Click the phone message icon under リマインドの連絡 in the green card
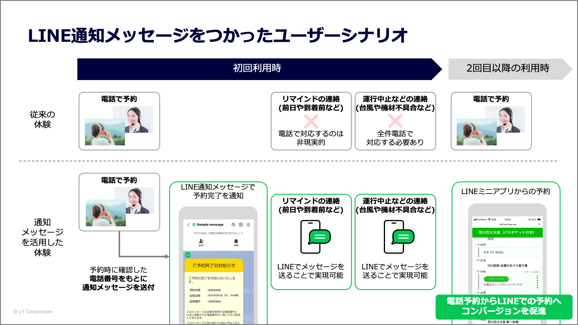The image size is (578, 325). tap(315, 237)
